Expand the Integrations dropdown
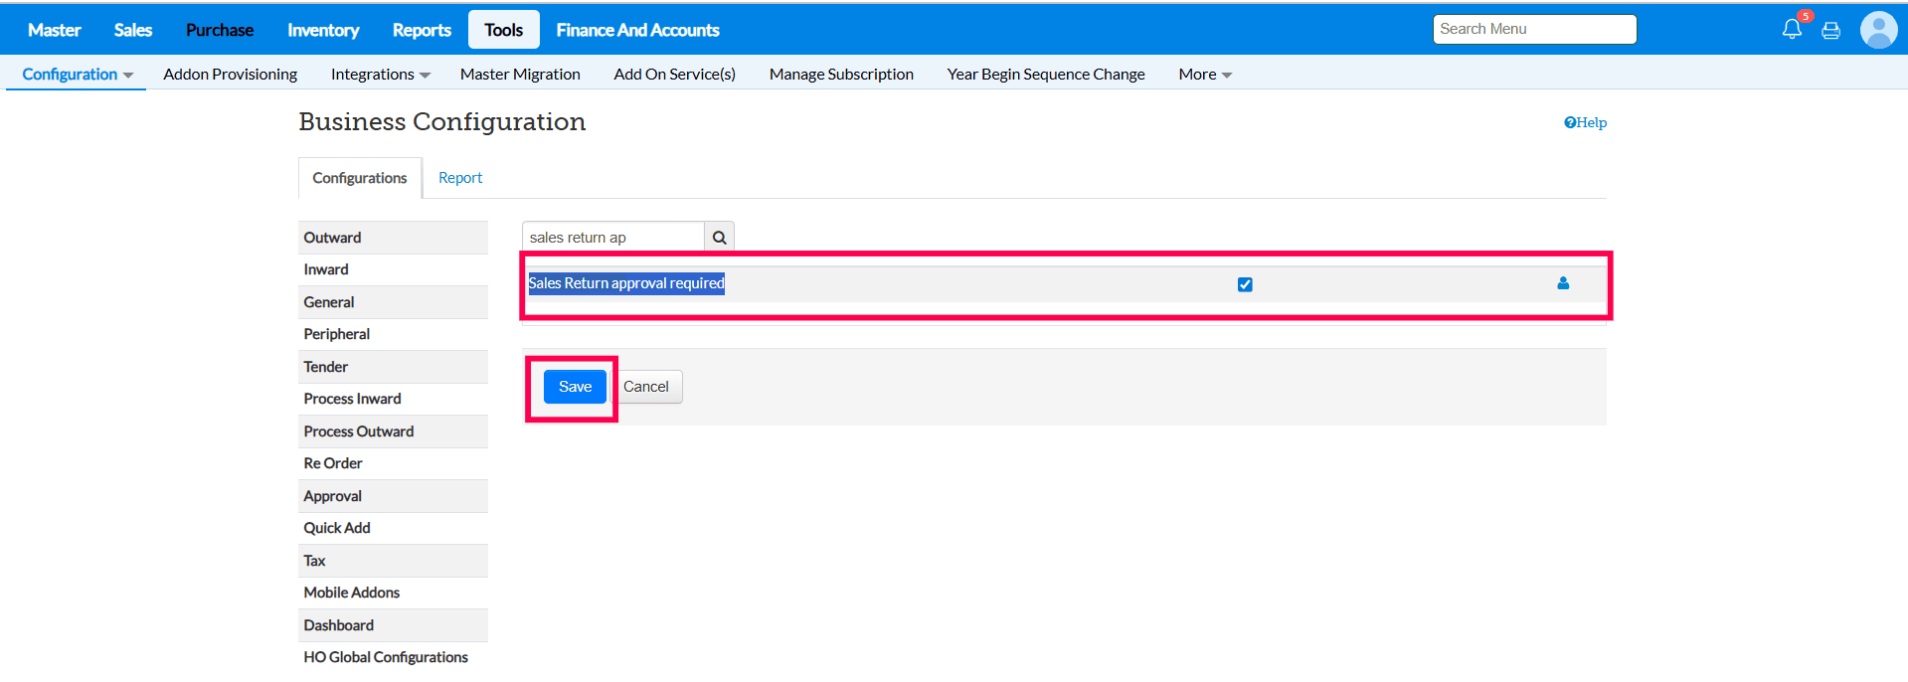This screenshot has width=1908, height=682. (380, 75)
